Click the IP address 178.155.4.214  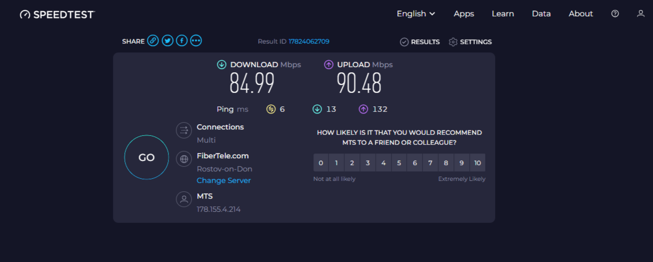coord(219,209)
